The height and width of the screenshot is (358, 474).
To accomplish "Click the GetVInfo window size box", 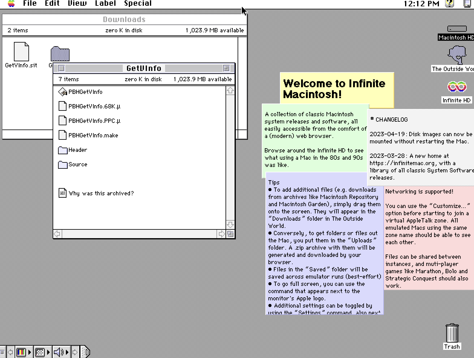I will (x=230, y=234).
